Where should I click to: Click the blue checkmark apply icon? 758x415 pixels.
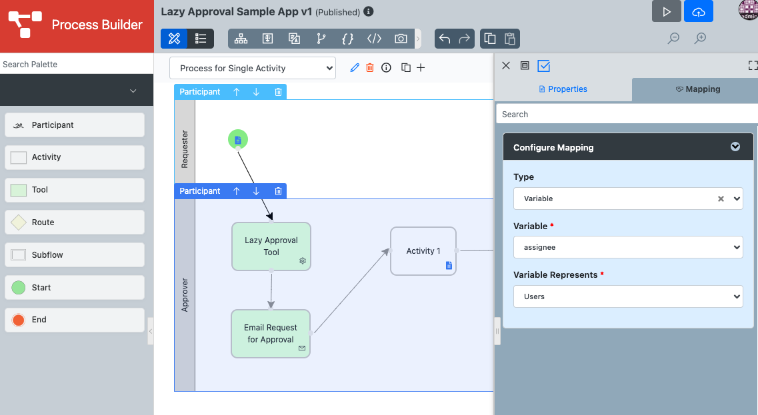[543, 65]
